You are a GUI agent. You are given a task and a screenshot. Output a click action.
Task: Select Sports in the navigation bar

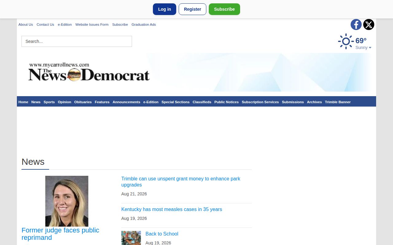click(x=49, y=102)
